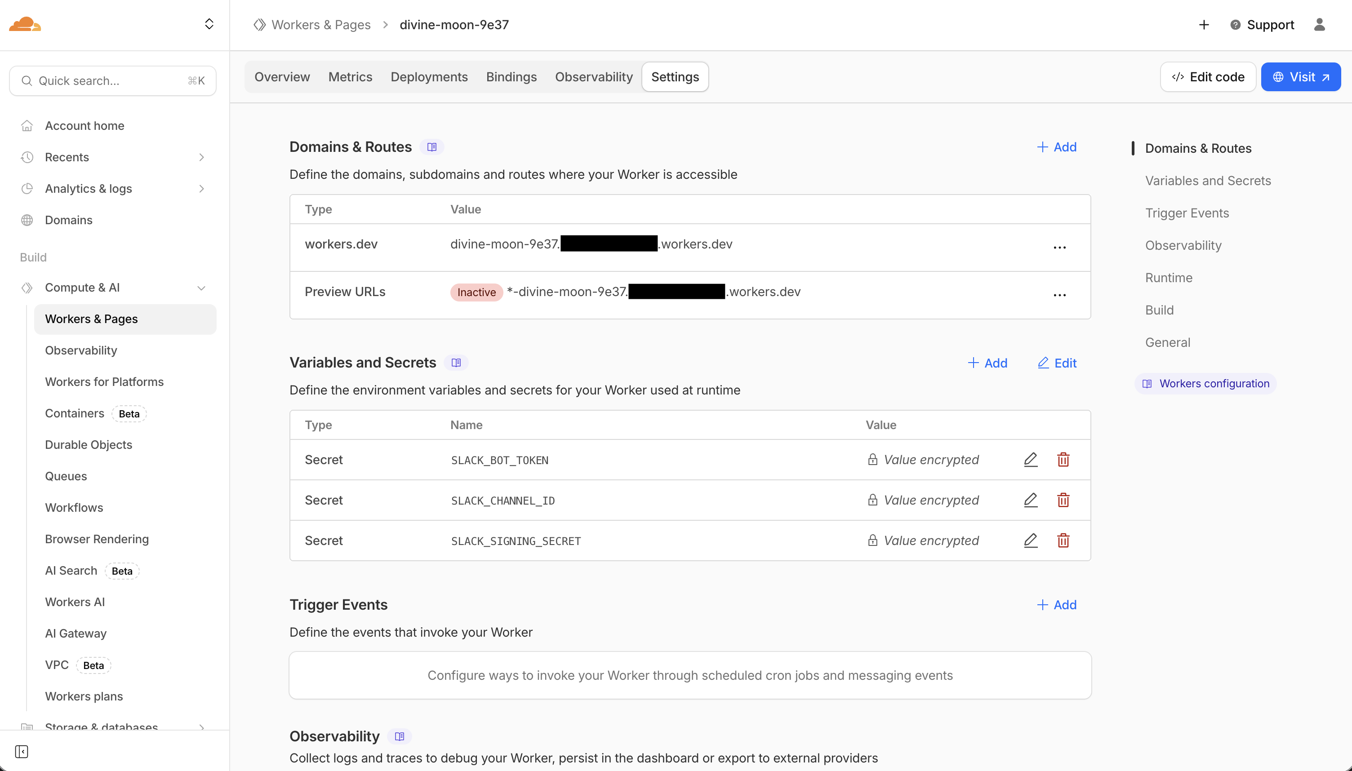Expand the Storage & databases section
Image resolution: width=1352 pixels, height=771 pixels.
pyautogui.click(x=201, y=727)
